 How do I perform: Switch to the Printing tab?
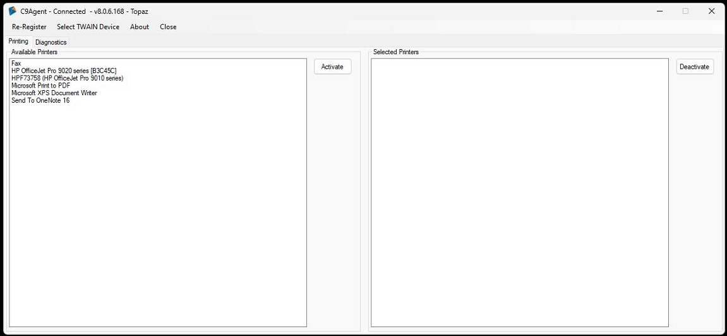coord(18,42)
